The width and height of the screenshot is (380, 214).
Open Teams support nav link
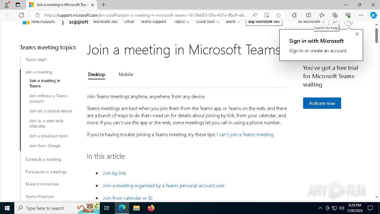point(153,22)
